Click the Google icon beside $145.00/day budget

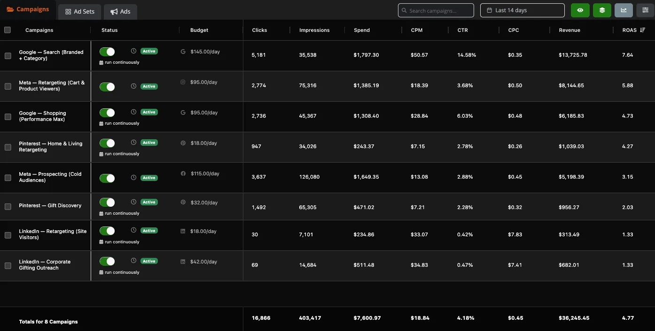[x=183, y=52]
